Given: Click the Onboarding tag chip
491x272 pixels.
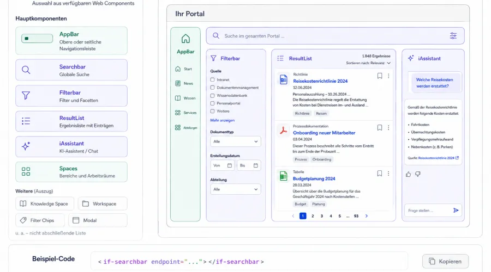Looking at the screenshot, I should pyautogui.click(x=321, y=159).
